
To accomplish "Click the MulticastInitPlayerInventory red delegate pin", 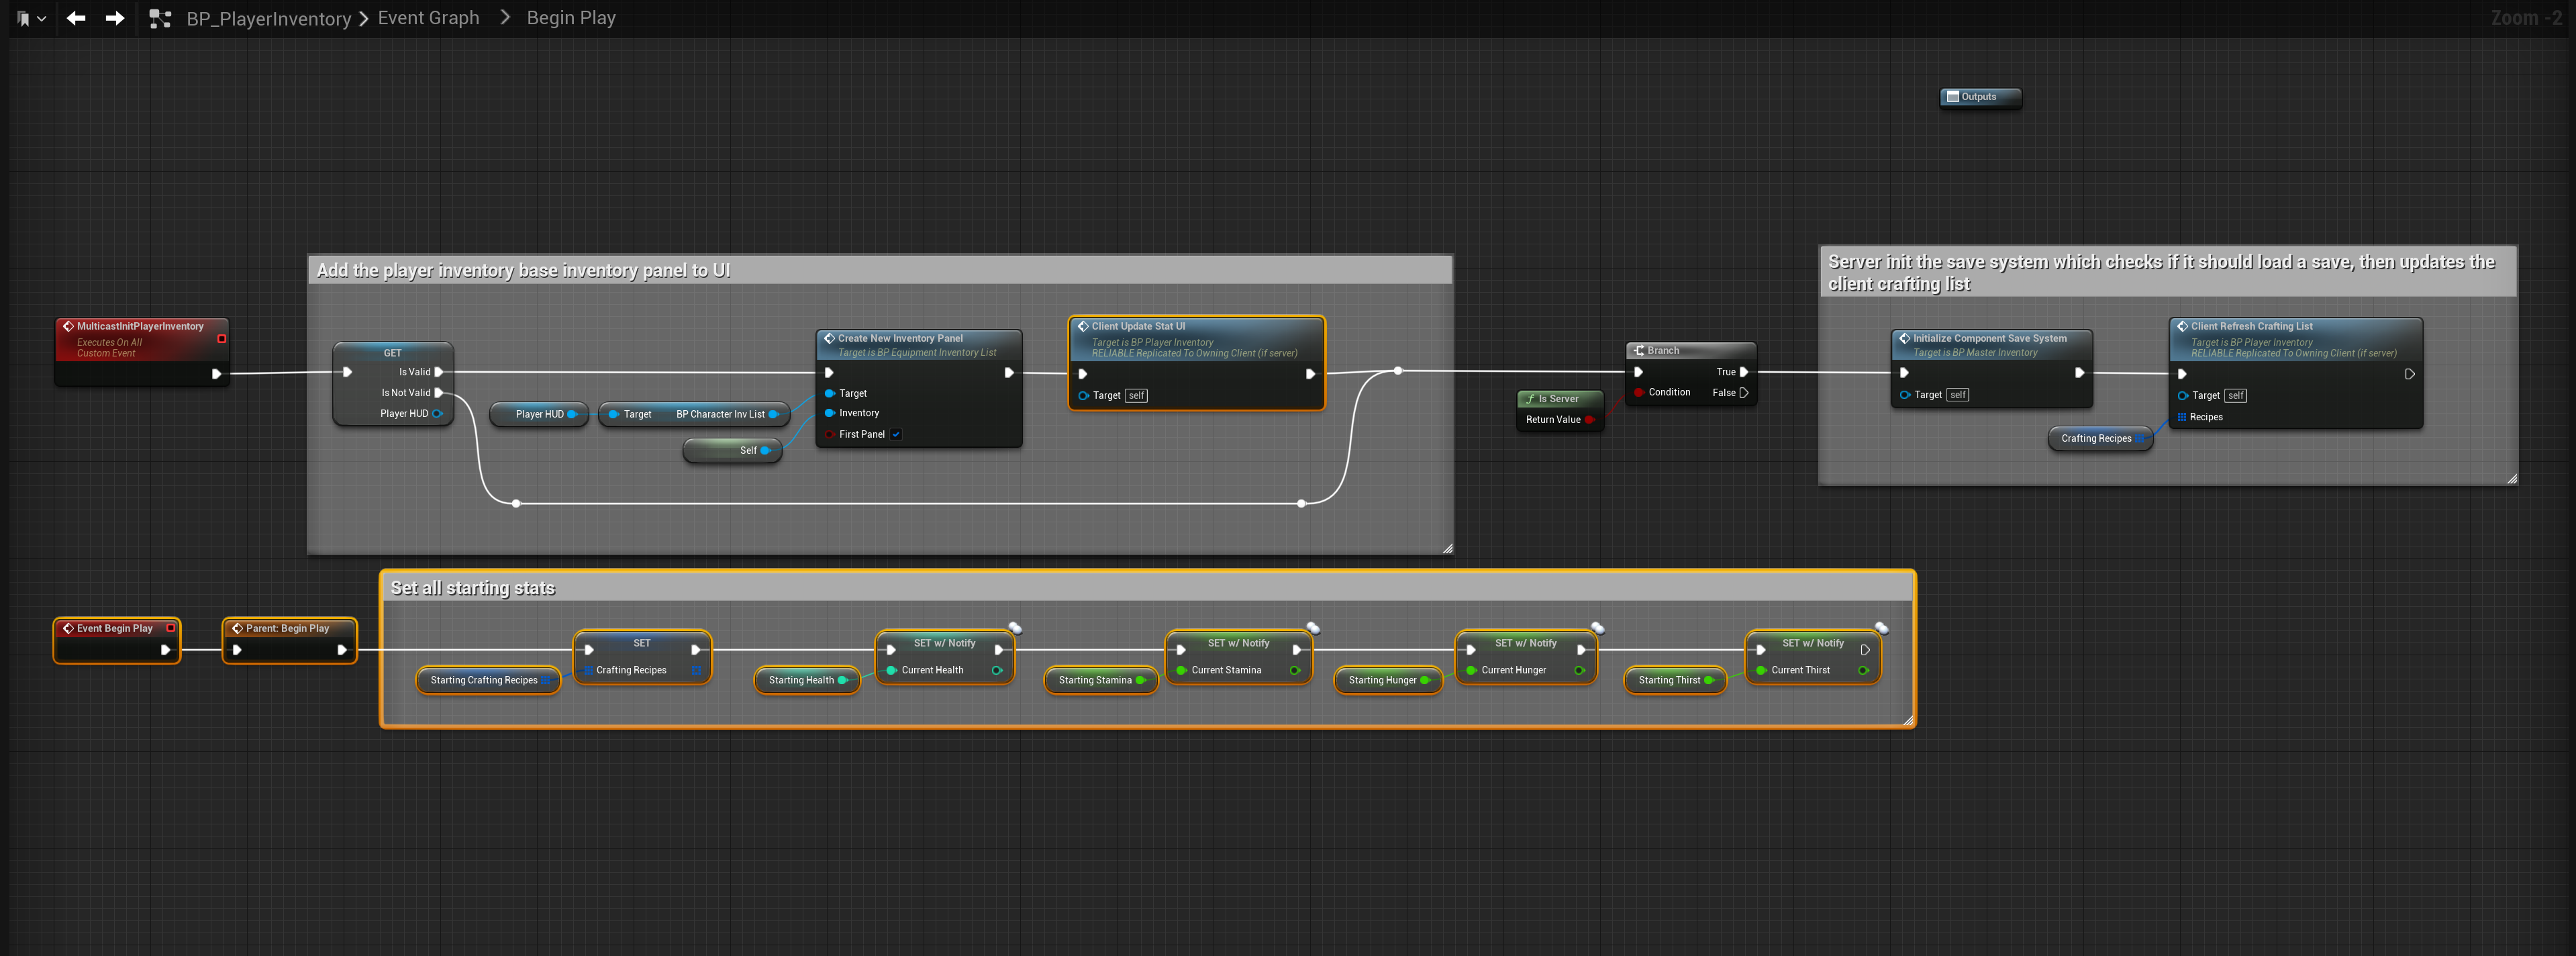I will pyautogui.click(x=222, y=338).
